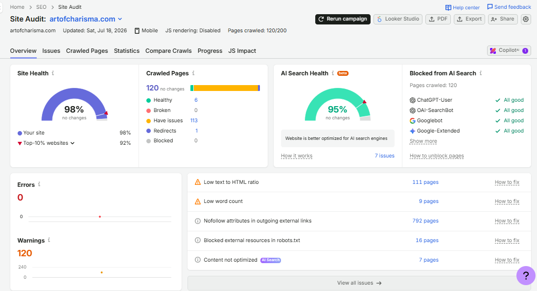Click the Google-Extended sparkle icon
This screenshot has height=291, width=537.
point(413,131)
